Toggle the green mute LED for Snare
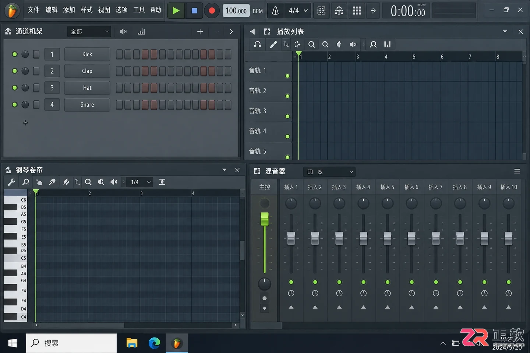This screenshot has height=353, width=530. 15,105
